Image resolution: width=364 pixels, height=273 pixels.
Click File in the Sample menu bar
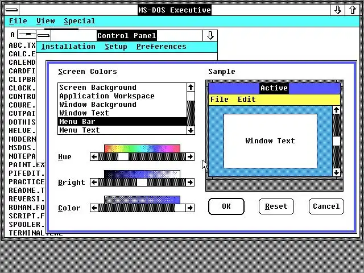point(220,100)
